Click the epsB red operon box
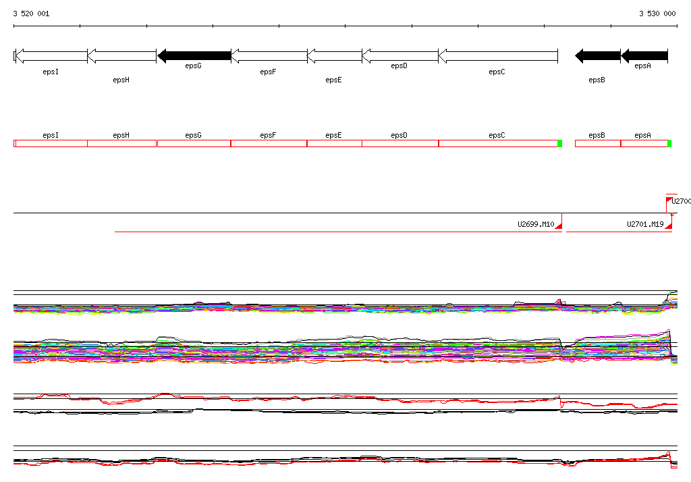Image resolution: width=691 pixels, height=482 pixels. coord(598,143)
